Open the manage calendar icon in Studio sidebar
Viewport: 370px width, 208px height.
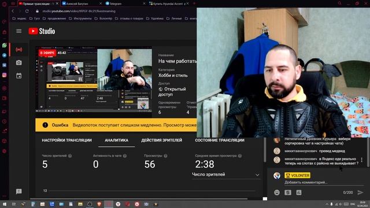(19, 76)
